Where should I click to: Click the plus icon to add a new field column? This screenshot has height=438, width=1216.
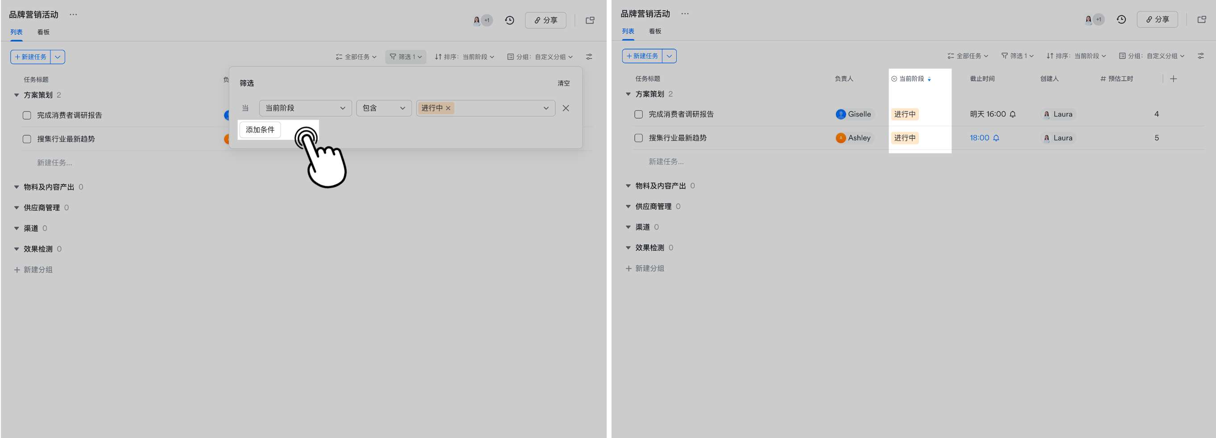[1174, 79]
